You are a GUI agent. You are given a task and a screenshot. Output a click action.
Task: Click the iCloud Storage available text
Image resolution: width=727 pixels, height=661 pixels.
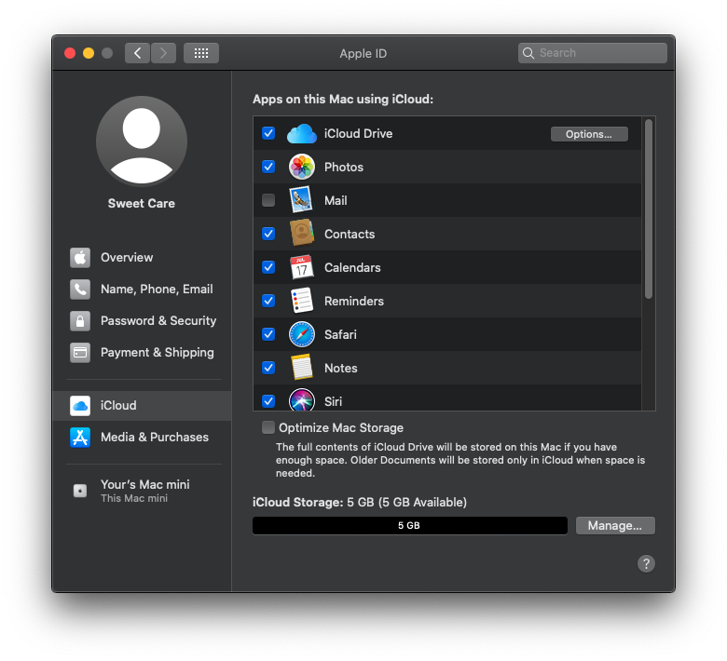pyautogui.click(x=360, y=503)
